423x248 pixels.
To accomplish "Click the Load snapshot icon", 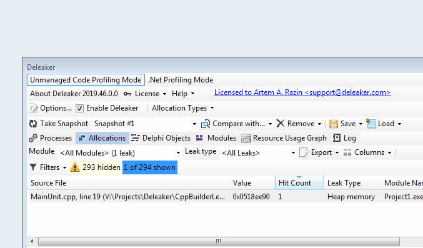I will pyautogui.click(x=371, y=123).
